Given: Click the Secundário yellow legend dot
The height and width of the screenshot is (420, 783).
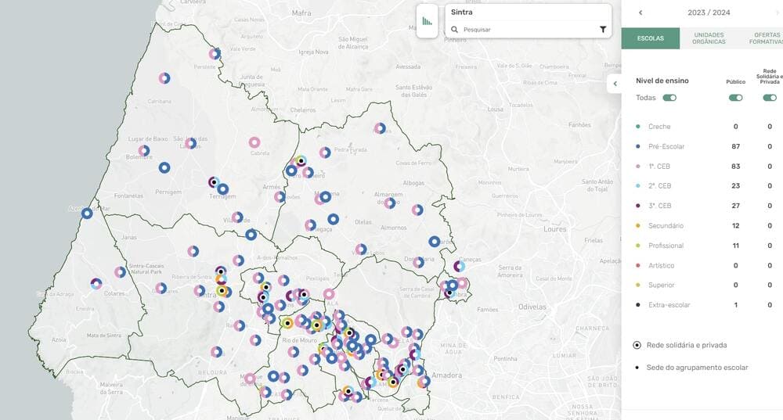Looking at the screenshot, I should 638,226.
